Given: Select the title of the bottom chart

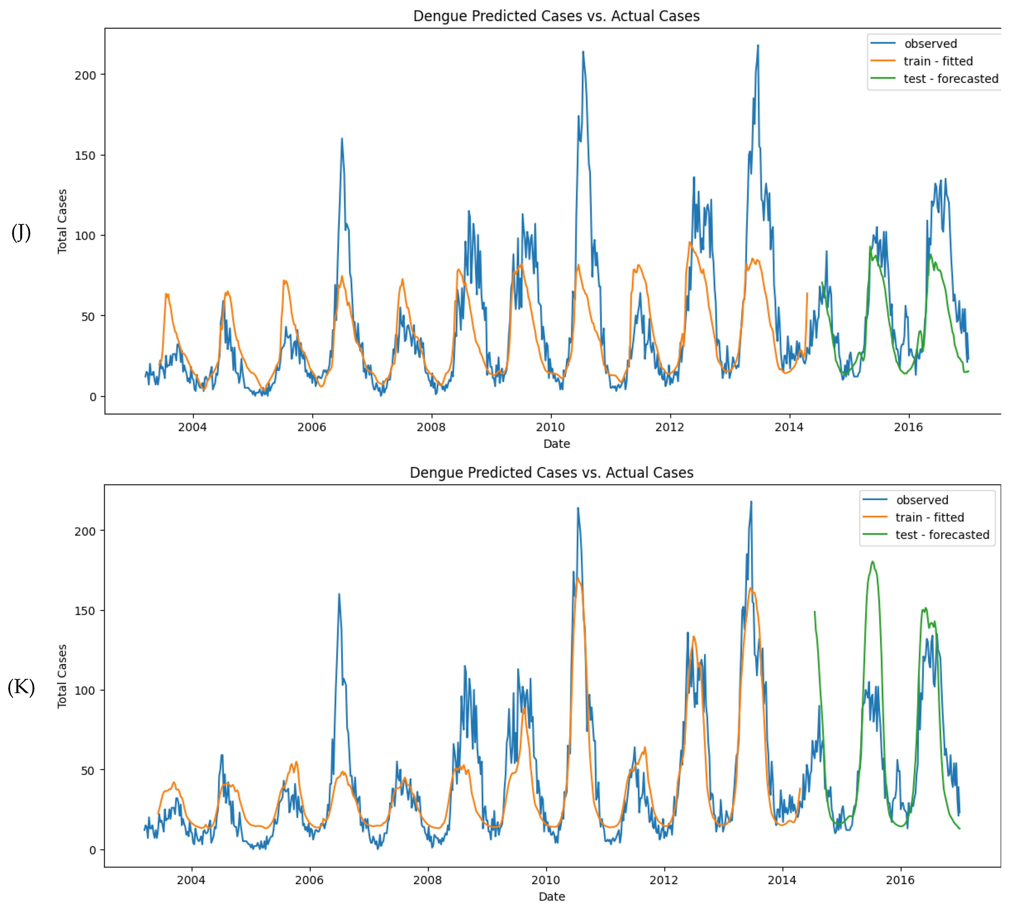Looking at the screenshot, I should tap(552, 471).
